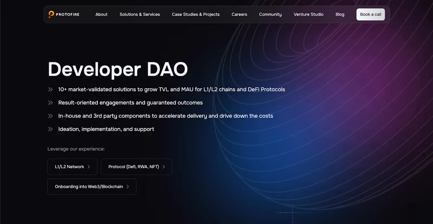Click double-chevron bullet before Result-oriented engagements
The image size is (433, 224).
[x=50, y=103]
